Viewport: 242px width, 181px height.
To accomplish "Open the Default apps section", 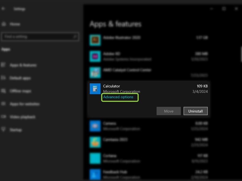I will coord(20,78).
